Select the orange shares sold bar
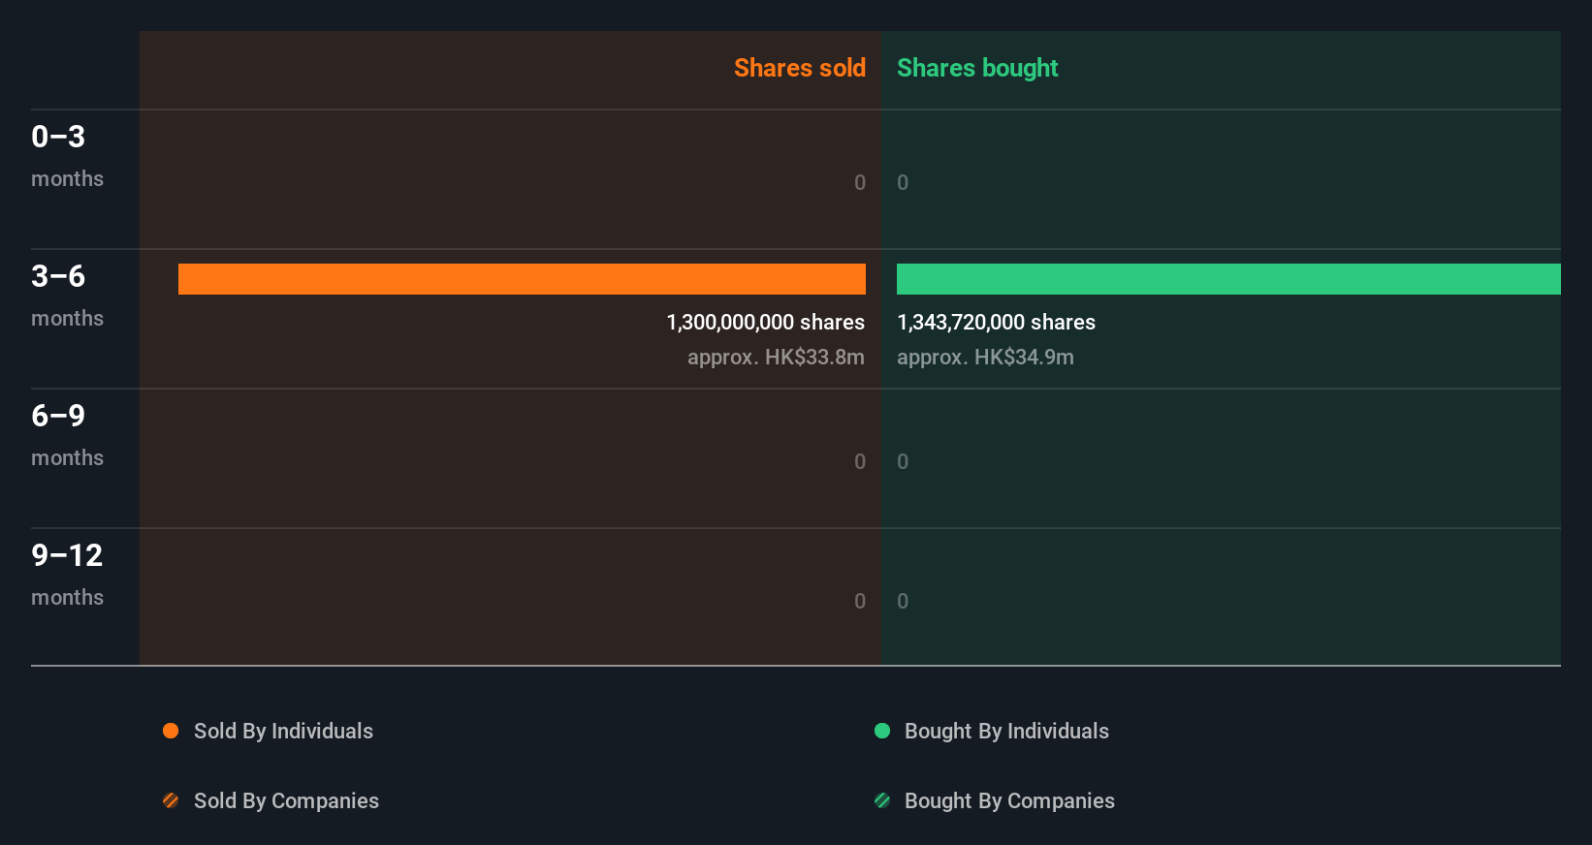Screen dimensions: 1592x845 pos(522,279)
